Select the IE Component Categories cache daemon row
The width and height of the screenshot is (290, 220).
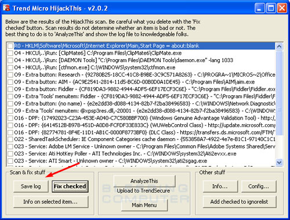pyautogui.click(x=144, y=139)
